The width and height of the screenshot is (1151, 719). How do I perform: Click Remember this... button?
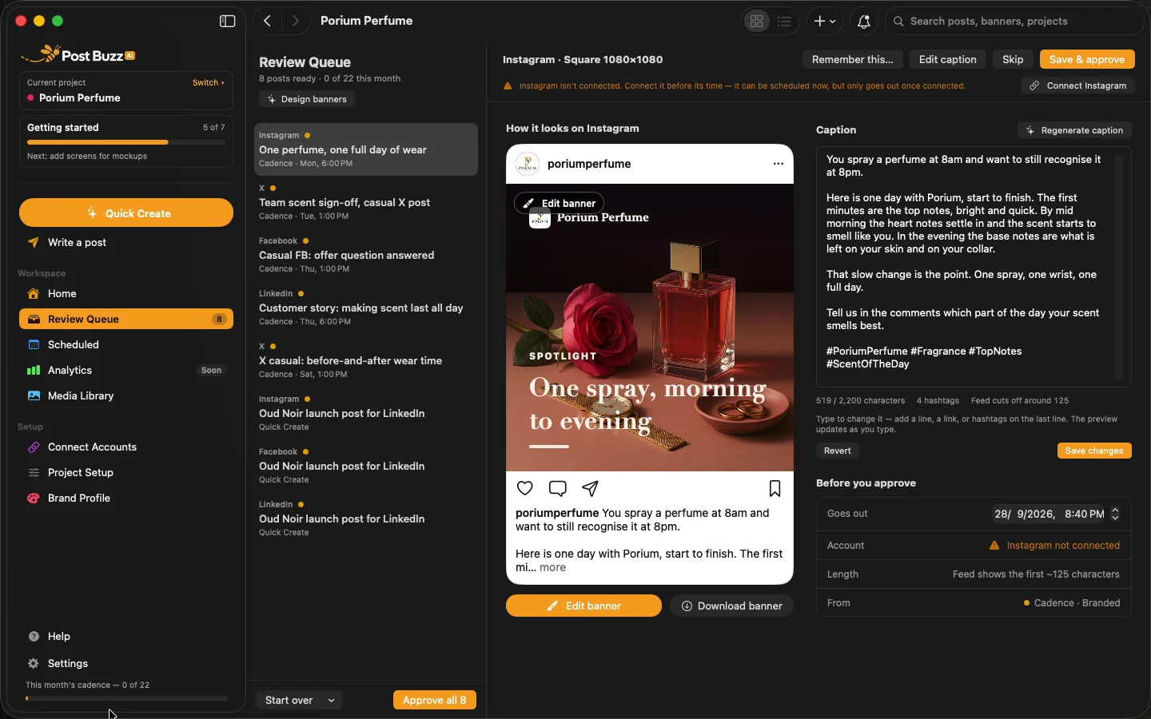(x=853, y=59)
